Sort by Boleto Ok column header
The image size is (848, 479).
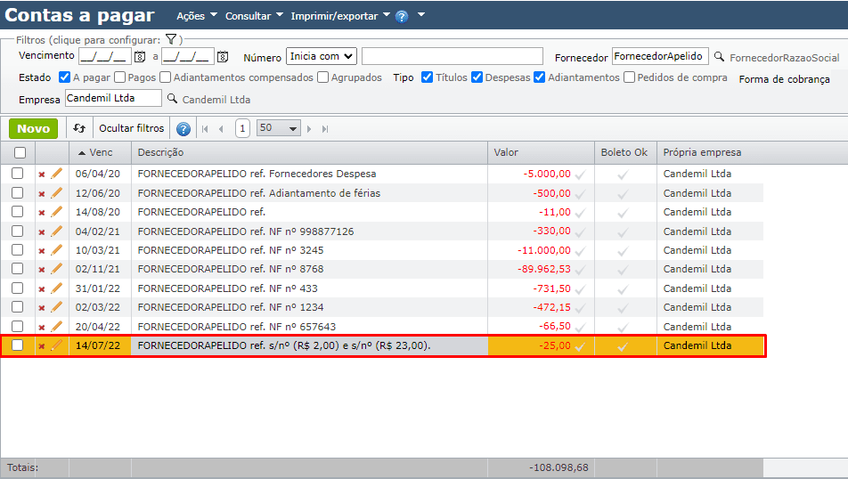click(625, 152)
